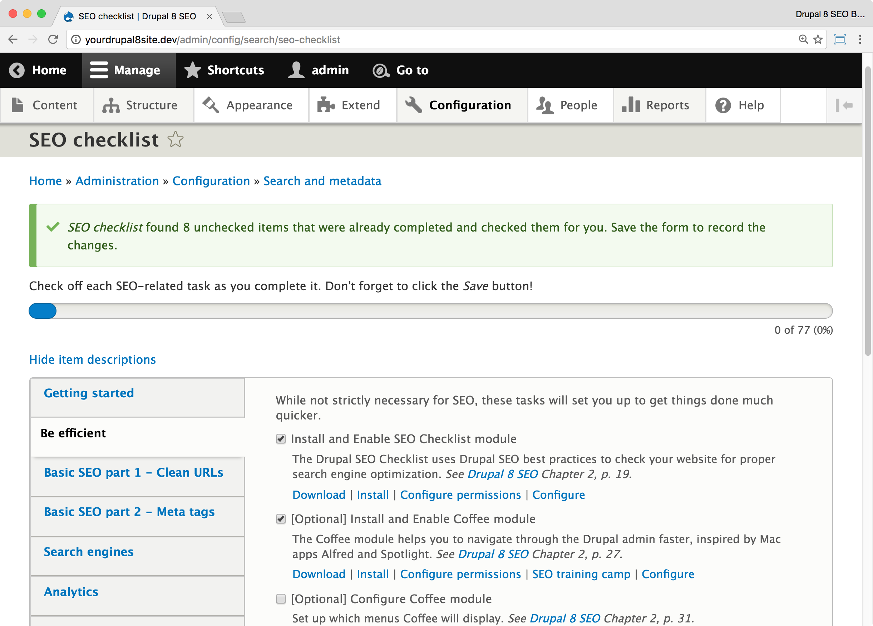Image resolution: width=873 pixels, height=626 pixels.
Task: Click the Home toolbar icon
Action: 37,70
